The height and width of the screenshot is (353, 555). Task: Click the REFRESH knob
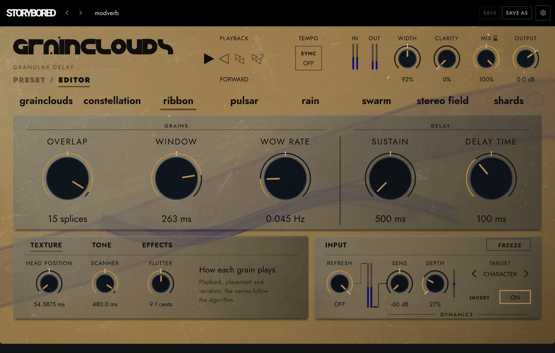coord(340,284)
